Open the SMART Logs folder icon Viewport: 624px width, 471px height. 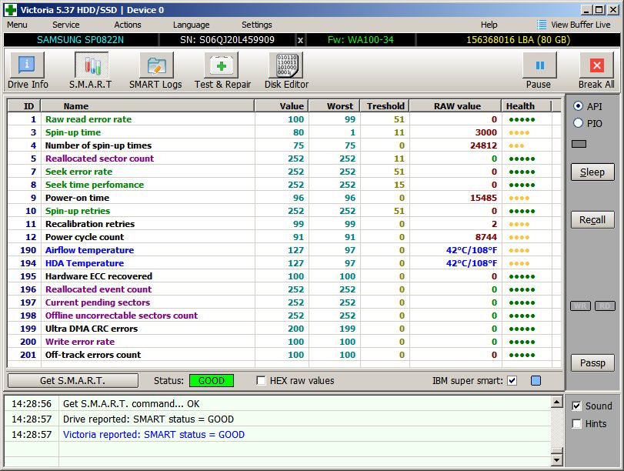coord(156,65)
